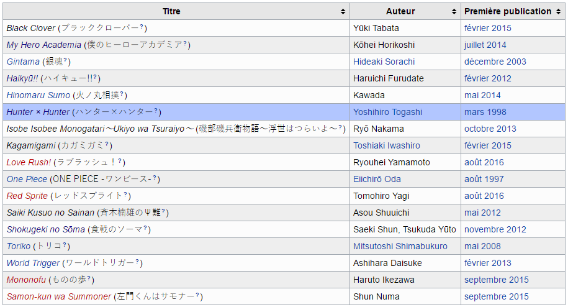The image size is (568, 307).
Task: Open the août 1997 date link
Action: click(x=484, y=179)
